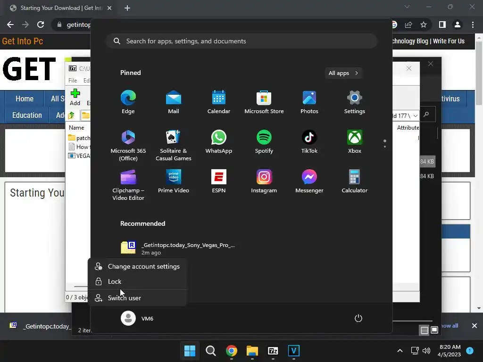Screen dimensions: 483x362
Task: Open the Education category tab
Action: pyautogui.click(x=27, y=115)
